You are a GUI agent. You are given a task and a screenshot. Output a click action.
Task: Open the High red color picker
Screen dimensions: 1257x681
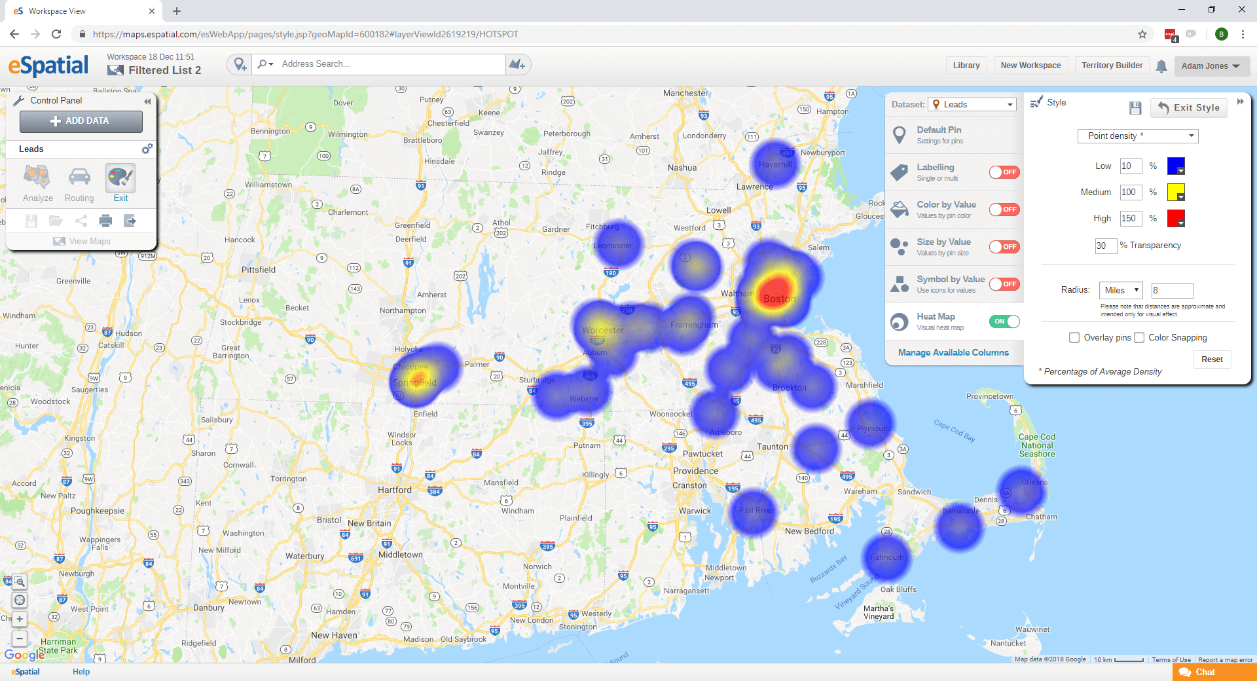click(1176, 219)
